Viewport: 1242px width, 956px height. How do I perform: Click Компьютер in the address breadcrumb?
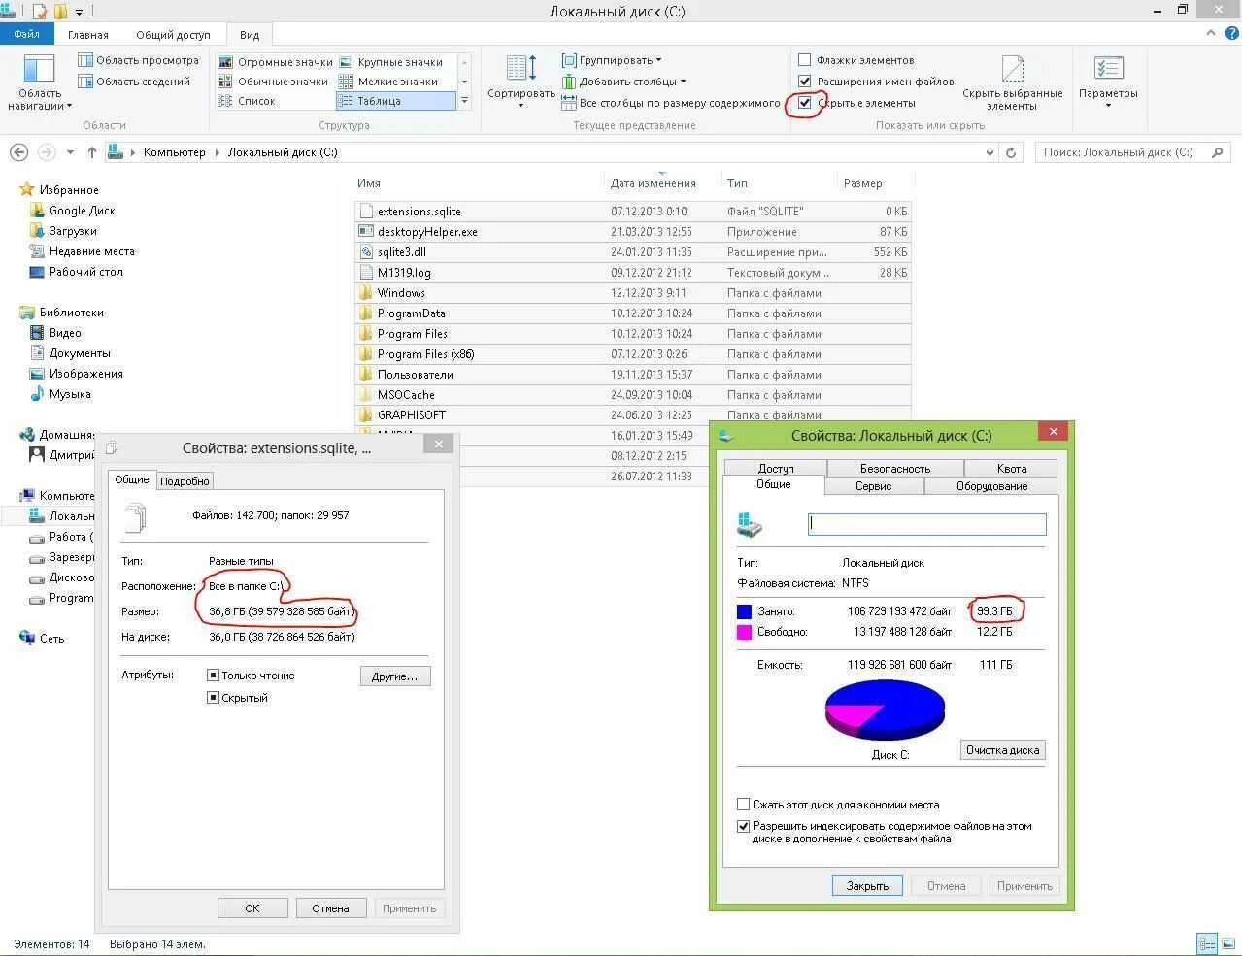(174, 152)
